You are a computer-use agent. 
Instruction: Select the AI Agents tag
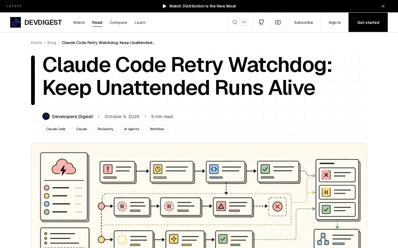pos(132,129)
